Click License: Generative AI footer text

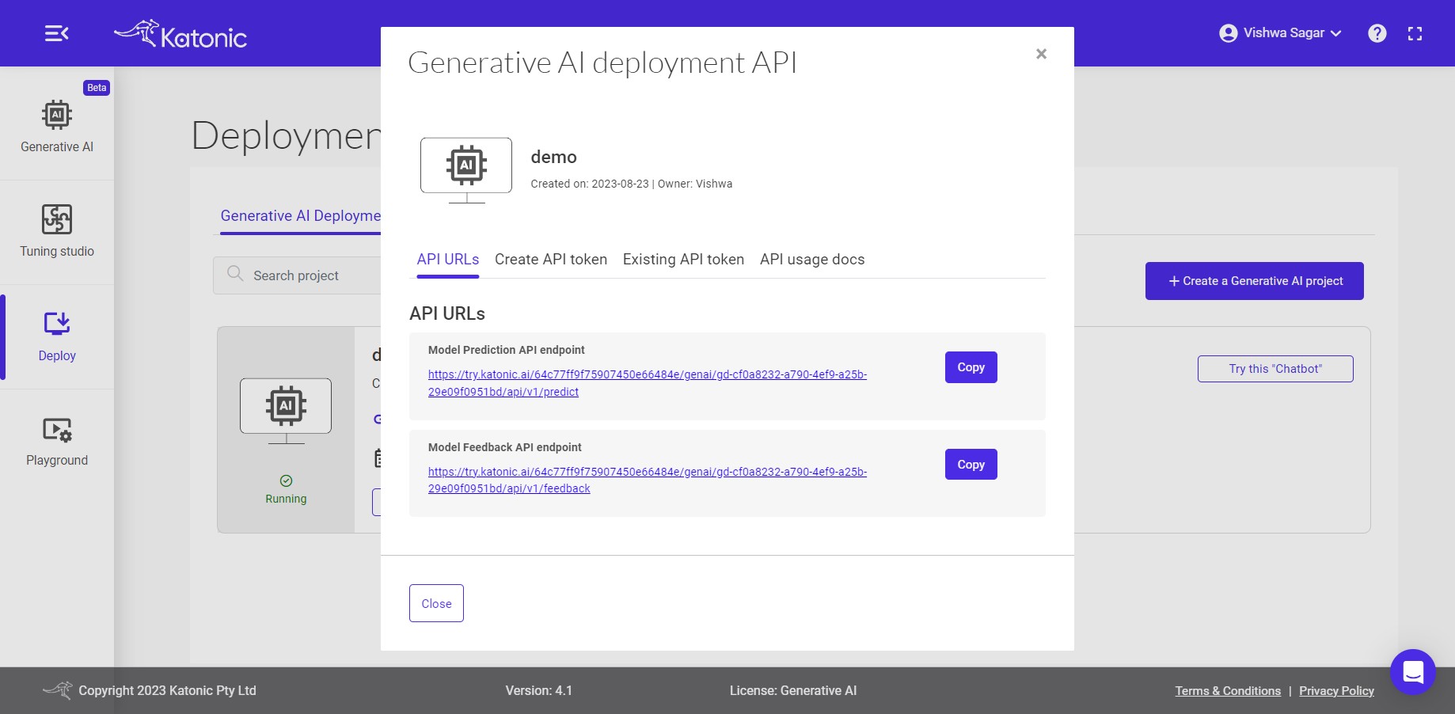[793, 691]
